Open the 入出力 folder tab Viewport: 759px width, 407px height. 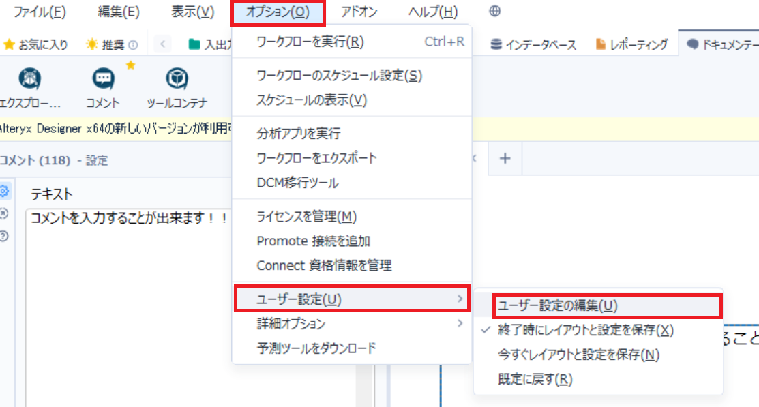click(209, 45)
